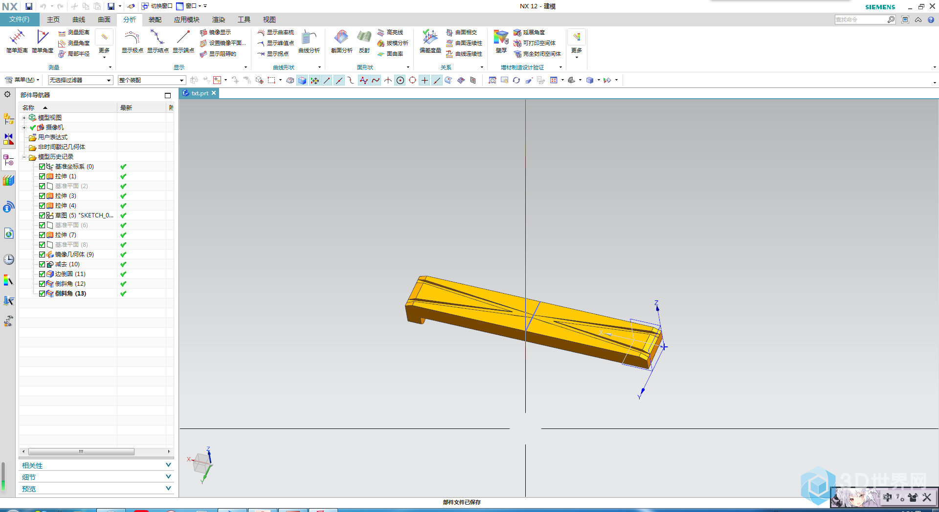Toggle checkbox for 基准坐标系 (0)
The height and width of the screenshot is (512, 939).
(x=42, y=167)
